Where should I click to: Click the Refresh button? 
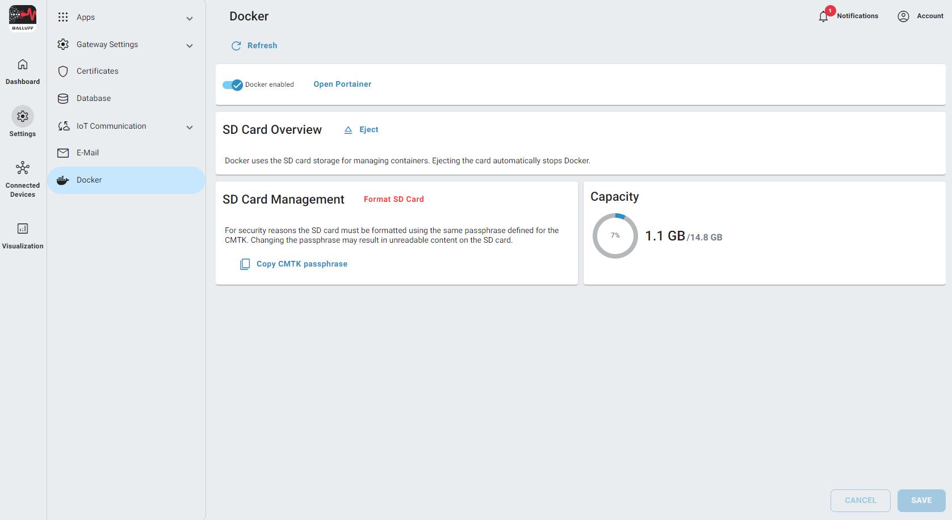pyautogui.click(x=255, y=46)
